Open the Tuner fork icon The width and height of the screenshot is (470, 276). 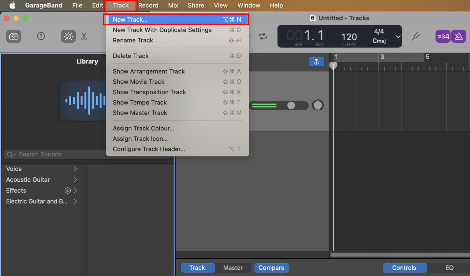pyautogui.click(x=416, y=36)
